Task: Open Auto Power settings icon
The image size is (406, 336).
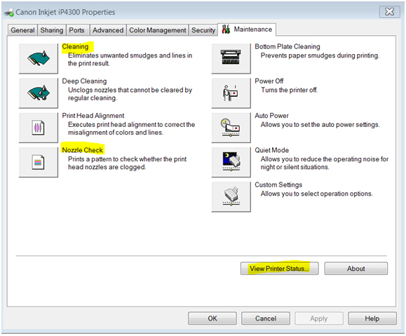Action: tap(231, 128)
